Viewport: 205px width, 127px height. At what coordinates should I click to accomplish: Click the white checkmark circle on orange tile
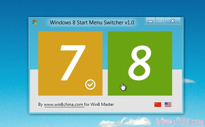(x=90, y=84)
